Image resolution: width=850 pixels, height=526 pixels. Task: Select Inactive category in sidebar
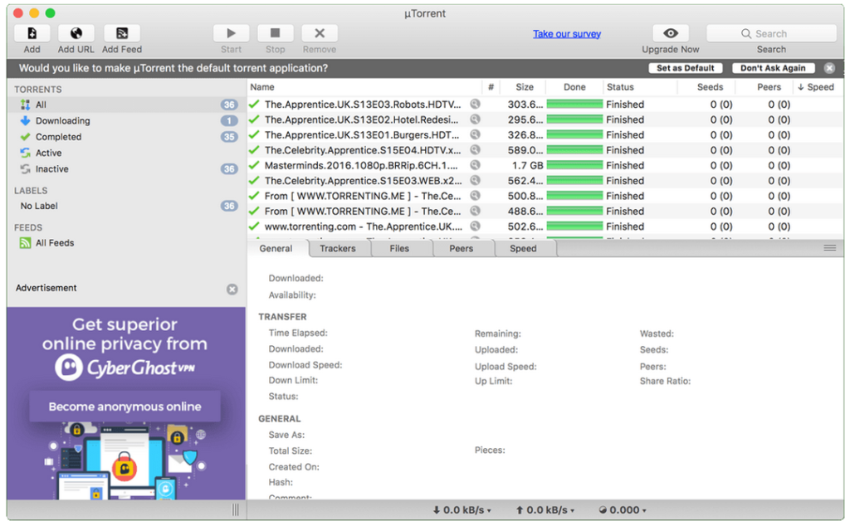[x=127, y=169]
